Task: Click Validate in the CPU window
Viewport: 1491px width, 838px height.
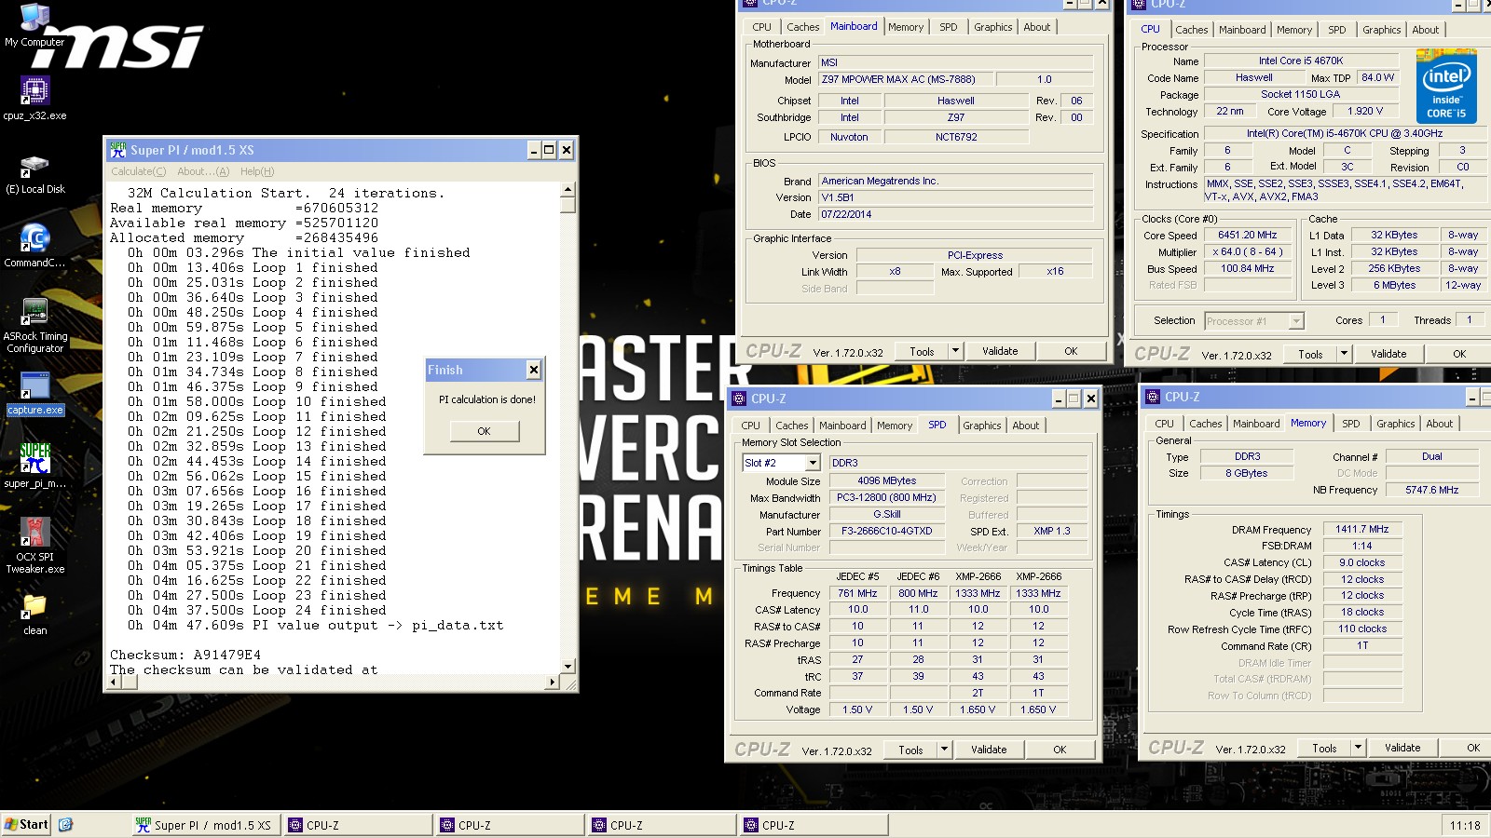Action: 1388,354
